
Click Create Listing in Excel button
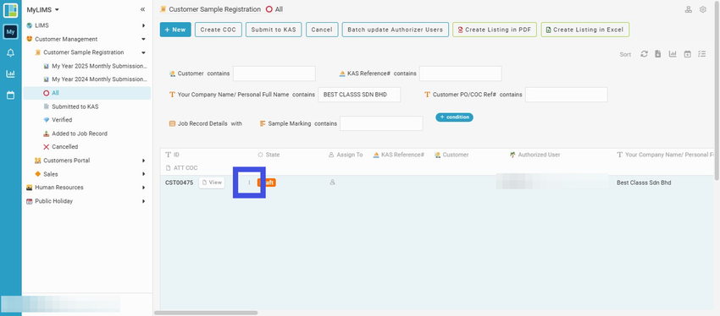point(585,30)
